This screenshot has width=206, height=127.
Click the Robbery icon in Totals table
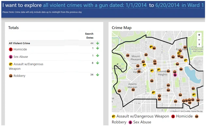[x=11, y=76]
